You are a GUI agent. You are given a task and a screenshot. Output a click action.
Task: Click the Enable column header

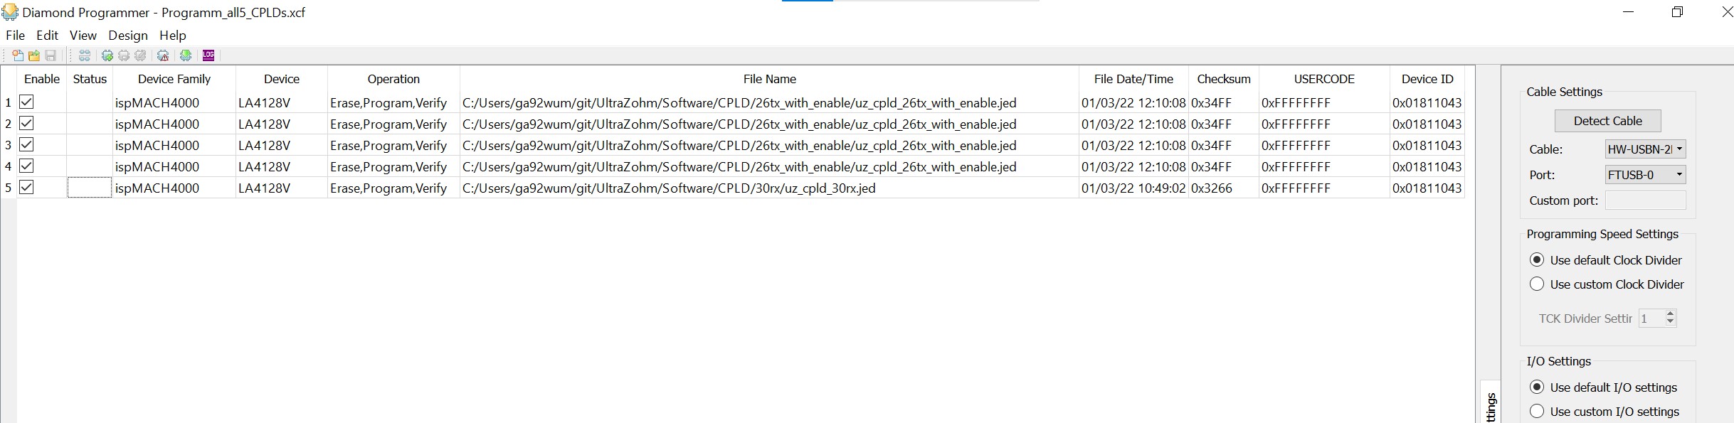pos(42,79)
